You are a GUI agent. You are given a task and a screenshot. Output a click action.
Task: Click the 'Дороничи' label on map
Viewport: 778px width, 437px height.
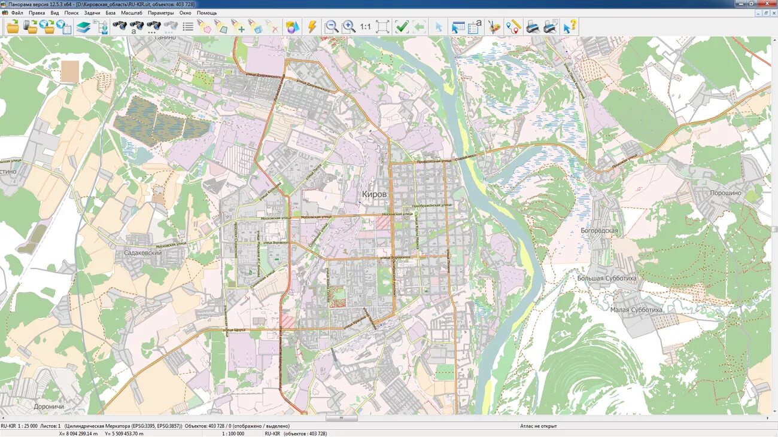[49, 407]
